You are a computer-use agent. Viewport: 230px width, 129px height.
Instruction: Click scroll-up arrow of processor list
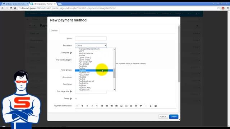tap(114, 49)
